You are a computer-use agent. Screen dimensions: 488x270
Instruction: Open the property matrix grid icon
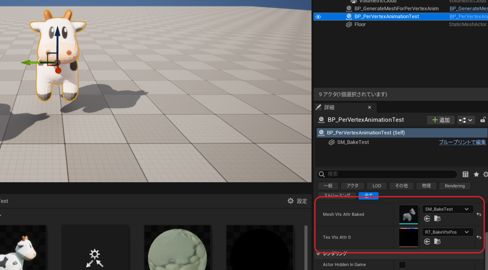point(465,174)
